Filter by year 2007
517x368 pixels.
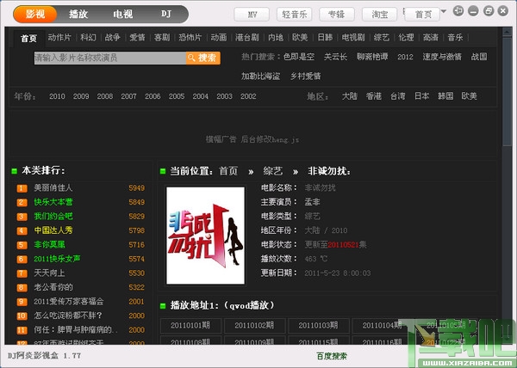tap(128, 96)
